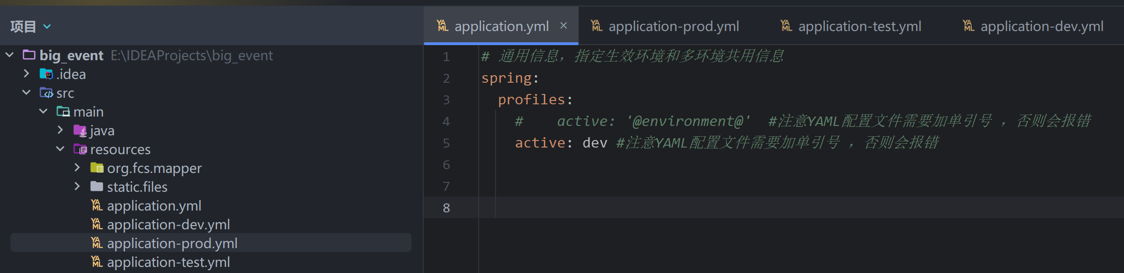The image size is (1124, 273).
Task: Click the resources folder icon
Action: point(80,149)
